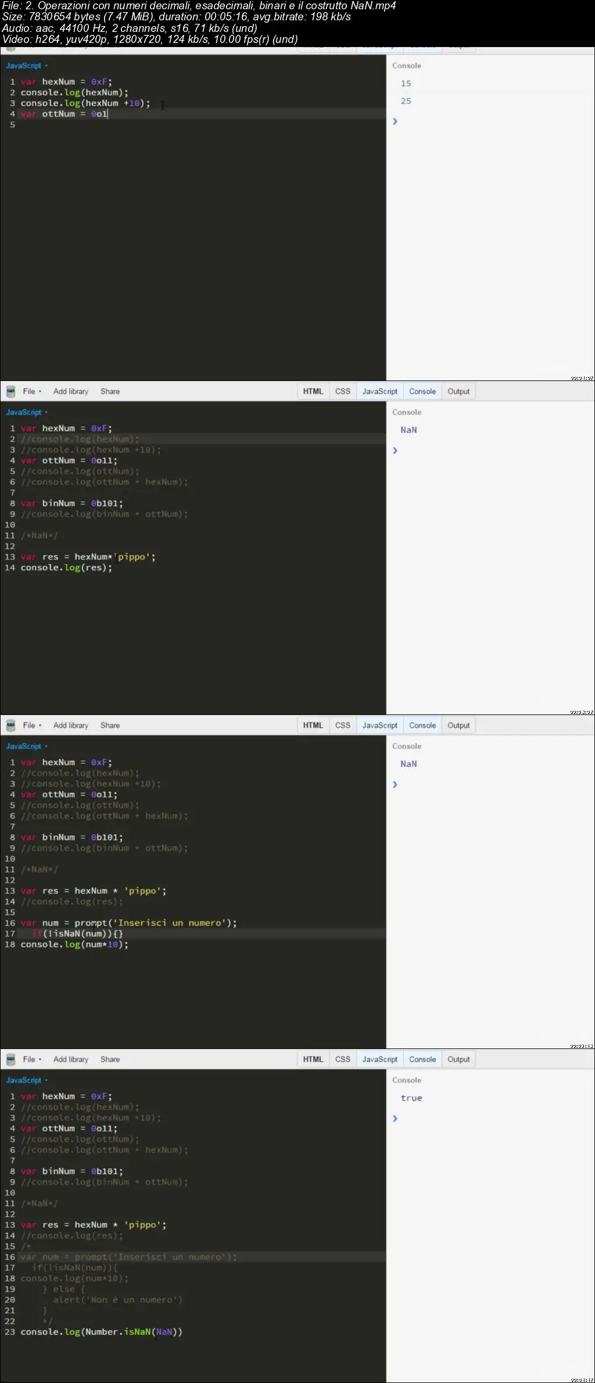This screenshot has height=1383, width=595.
Task: Click uncommented "var num = prompt('Inserisci un numero');" line
Action: [129, 923]
